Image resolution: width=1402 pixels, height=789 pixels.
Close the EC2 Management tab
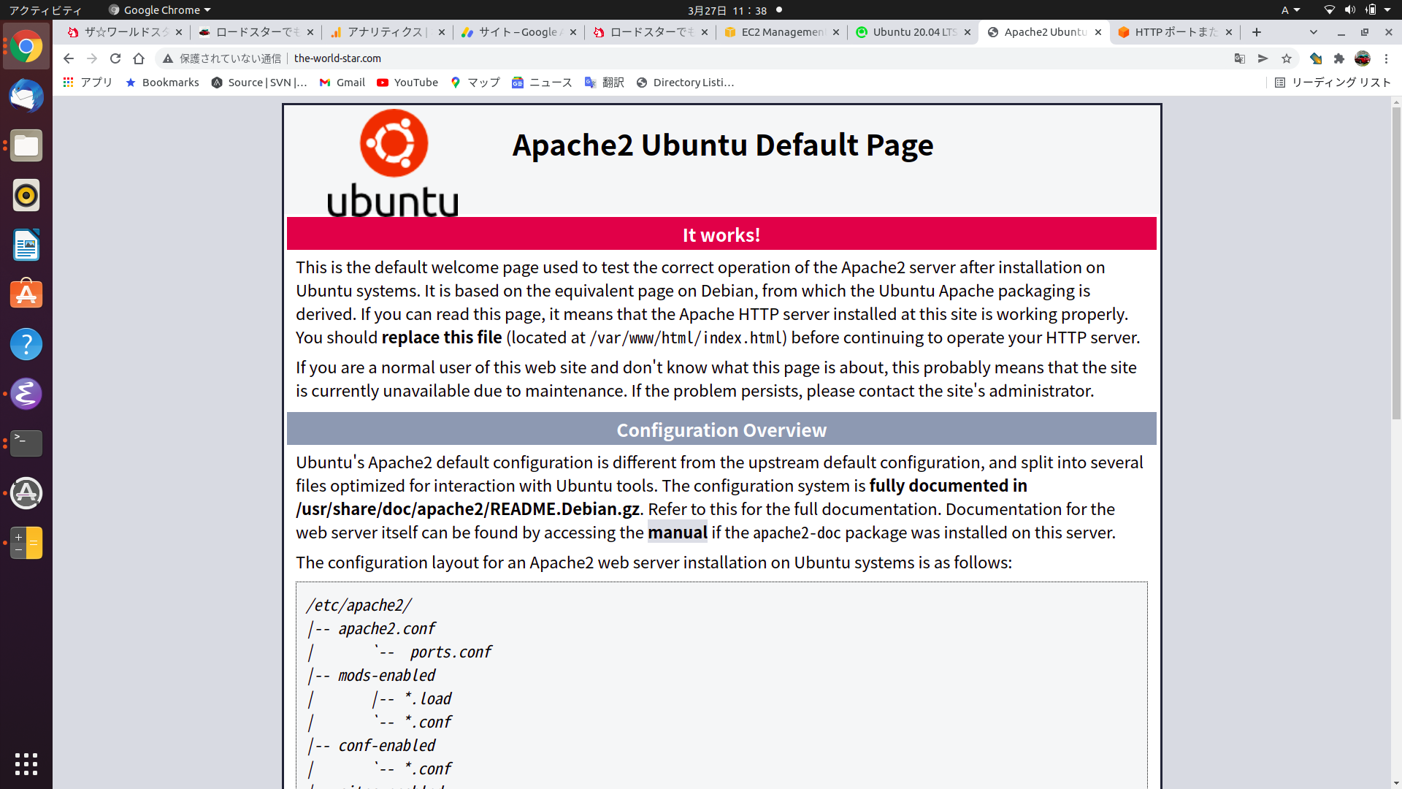click(x=836, y=32)
